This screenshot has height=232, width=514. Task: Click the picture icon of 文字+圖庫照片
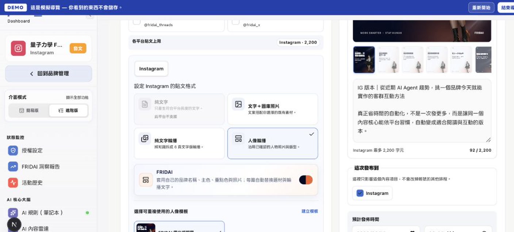point(238,104)
